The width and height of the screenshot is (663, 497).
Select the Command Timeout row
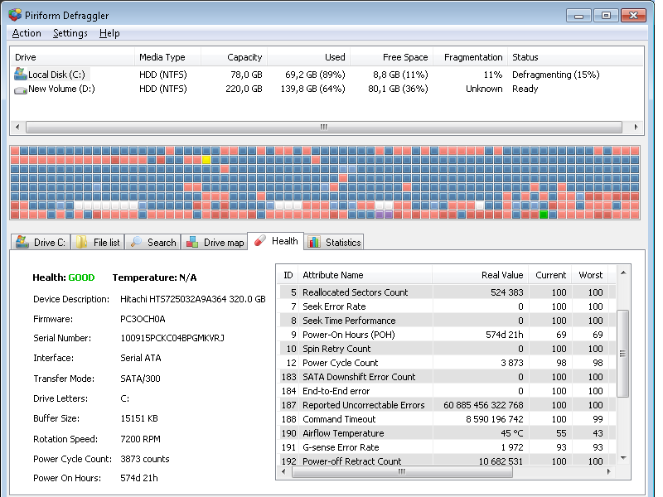coord(447,419)
